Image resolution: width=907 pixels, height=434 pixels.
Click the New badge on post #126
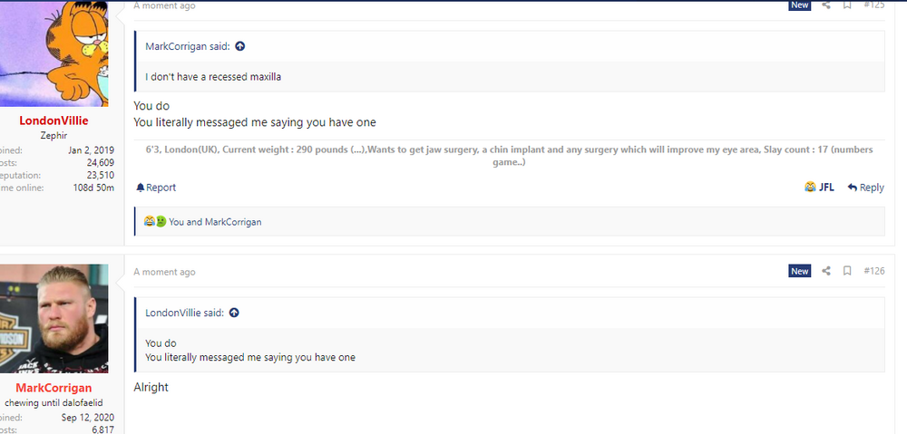(x=799, y=271)
